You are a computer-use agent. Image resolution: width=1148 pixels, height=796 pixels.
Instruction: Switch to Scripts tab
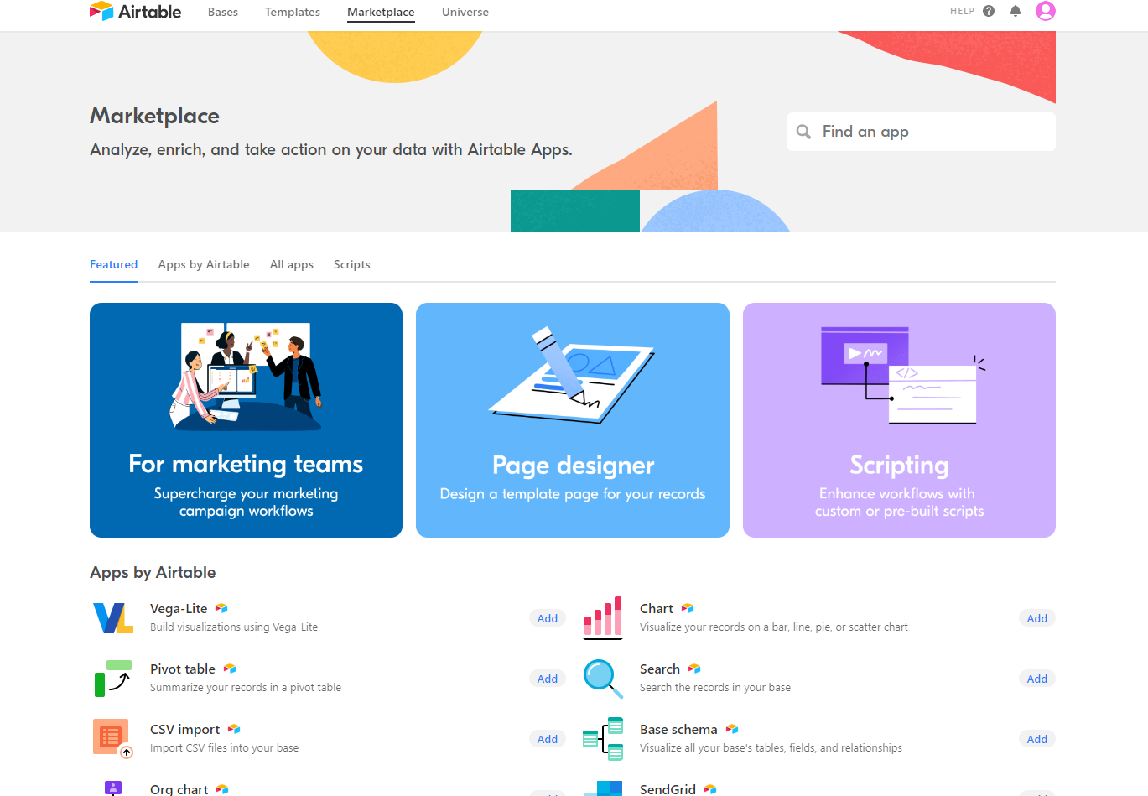click(x=352, y=264)
